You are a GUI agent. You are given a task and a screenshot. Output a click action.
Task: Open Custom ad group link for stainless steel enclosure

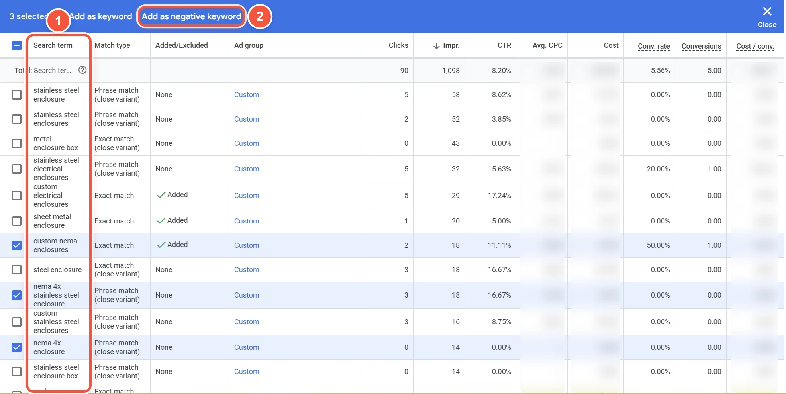pos(247,95)
